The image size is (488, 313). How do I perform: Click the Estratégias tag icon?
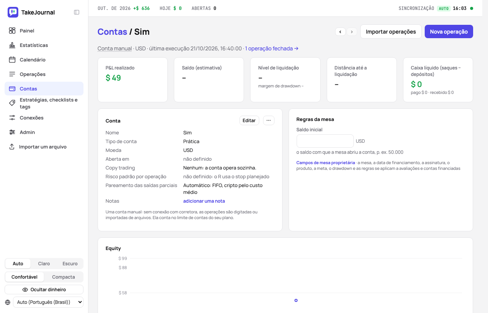click(x=12, y=103)
